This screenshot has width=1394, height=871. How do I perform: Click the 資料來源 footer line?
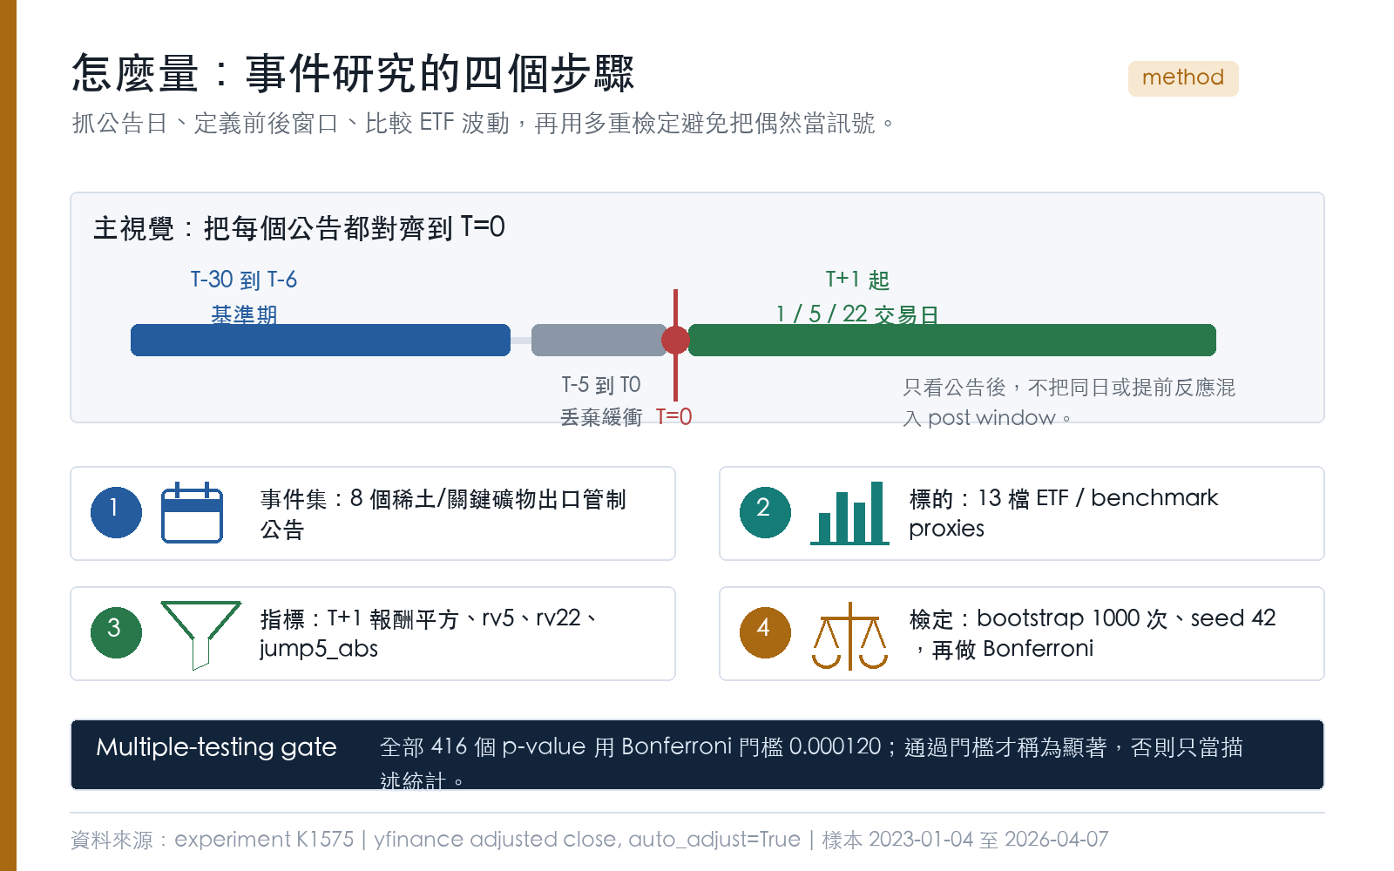point(589,840)
